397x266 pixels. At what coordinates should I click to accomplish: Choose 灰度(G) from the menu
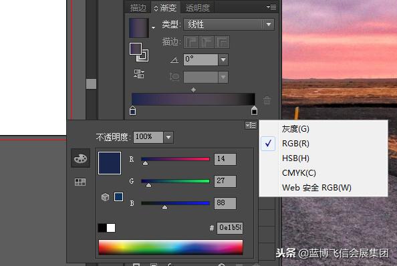323,129
